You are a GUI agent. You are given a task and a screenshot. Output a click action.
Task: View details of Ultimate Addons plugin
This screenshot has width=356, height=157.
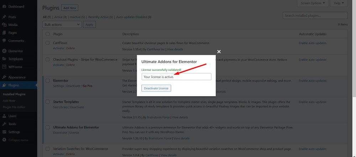coord(182,138)
